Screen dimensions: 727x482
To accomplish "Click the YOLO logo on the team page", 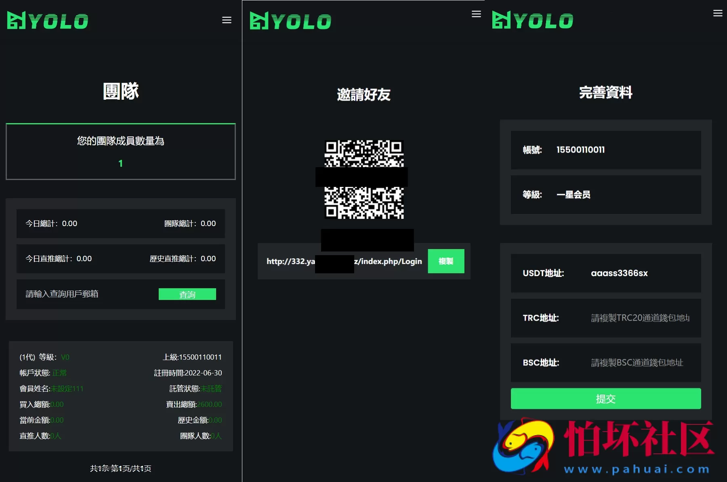I will [47, 20].
